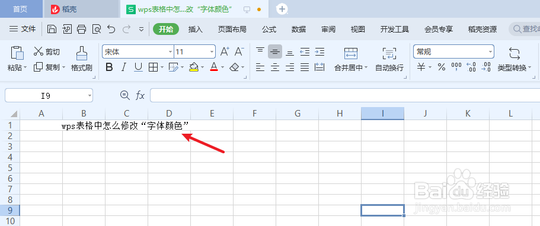540x226 pixels.
Task: Click the Clear format eraser icon
Action: point(234,67)
